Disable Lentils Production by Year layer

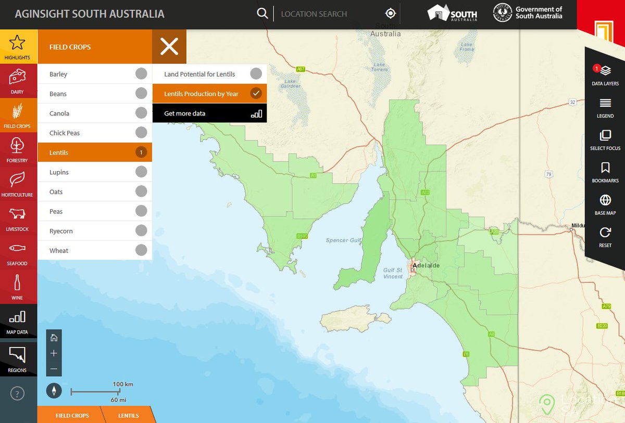pos(210,94)
